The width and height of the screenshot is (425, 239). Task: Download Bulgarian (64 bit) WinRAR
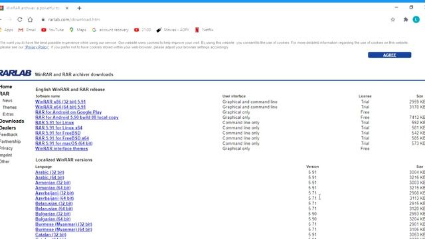(53, 219)
